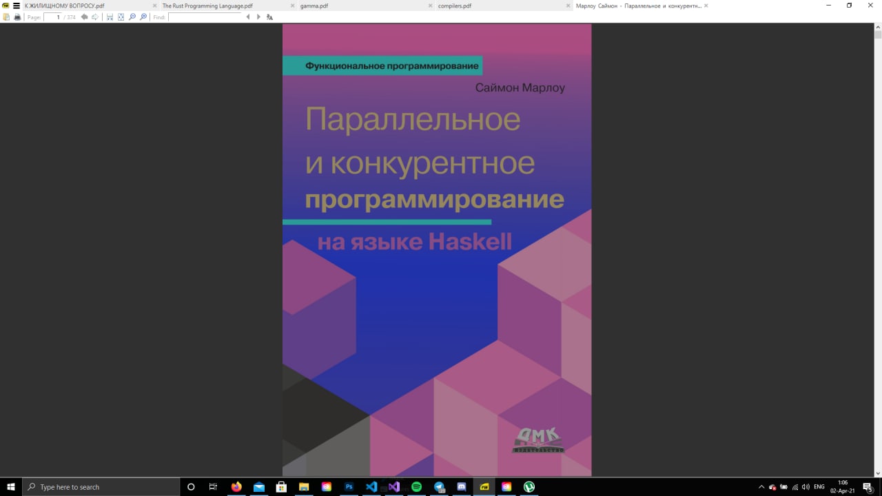Go to the next page arrow
Screen dimensions: 882x496
point(95,17)
